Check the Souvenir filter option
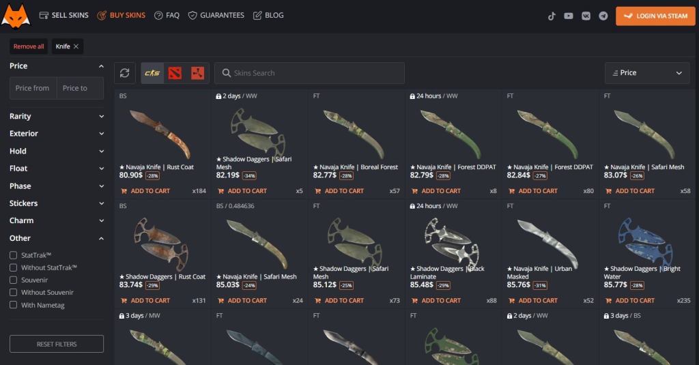699x365 pixels. pyautogui.click(x=14, y=280)
